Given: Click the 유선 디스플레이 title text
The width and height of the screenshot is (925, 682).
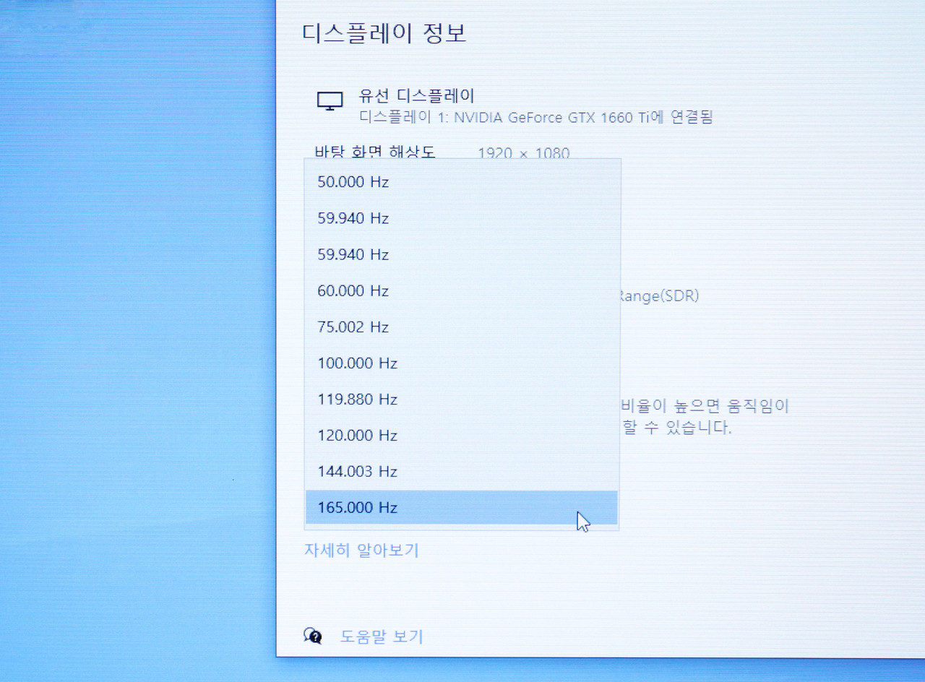Looking at the screenshot, I should (416, 96).
